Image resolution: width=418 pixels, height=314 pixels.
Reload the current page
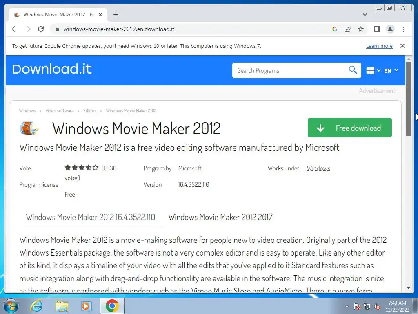click(41, 29)
